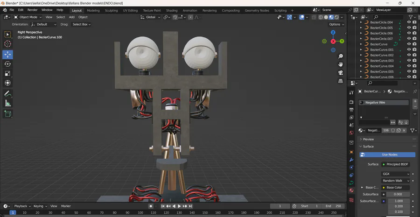This screenshot has width=420, height=217.
Task: Switch to solid viewport shading
Action: pyautogui.click(x=326, y=17)
